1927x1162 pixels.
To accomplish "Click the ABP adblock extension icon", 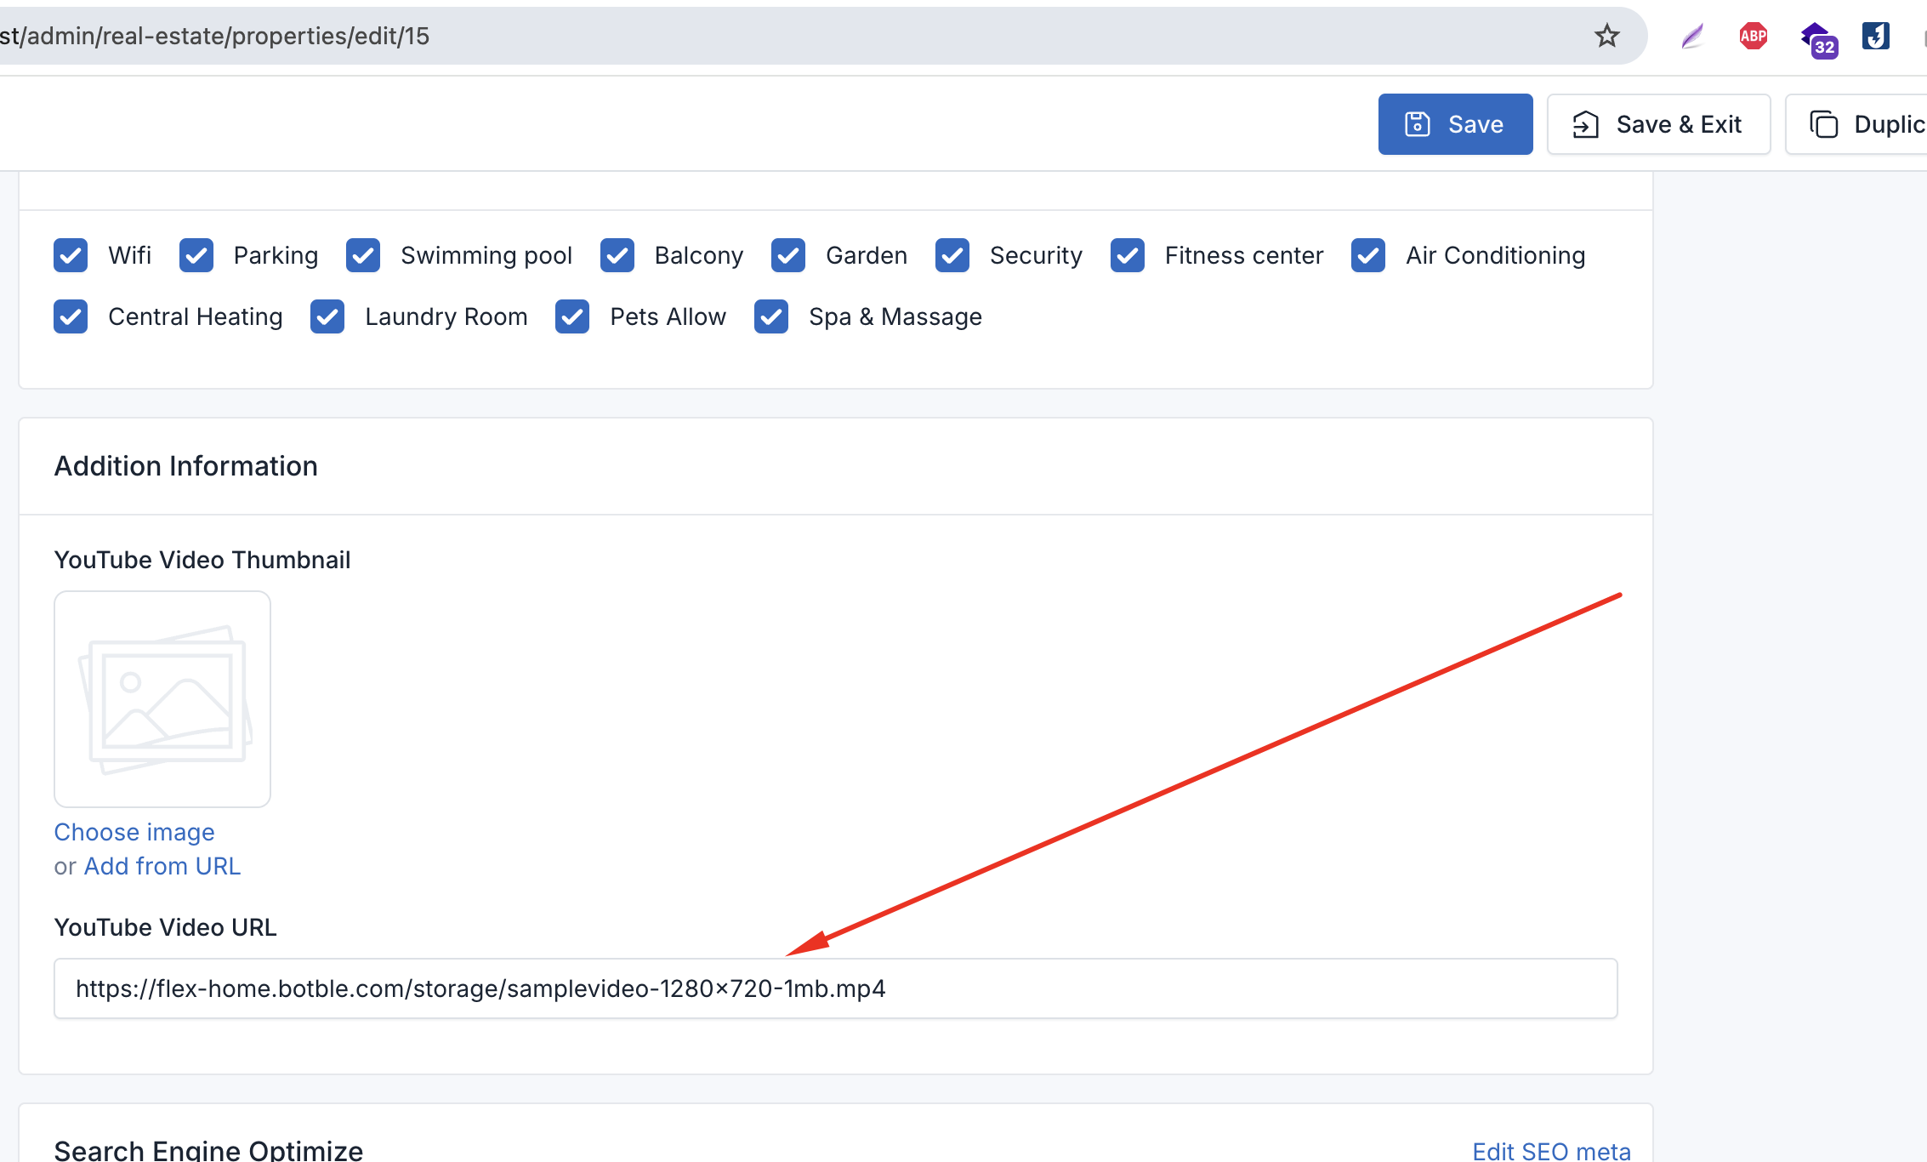I will [1753, 36].
